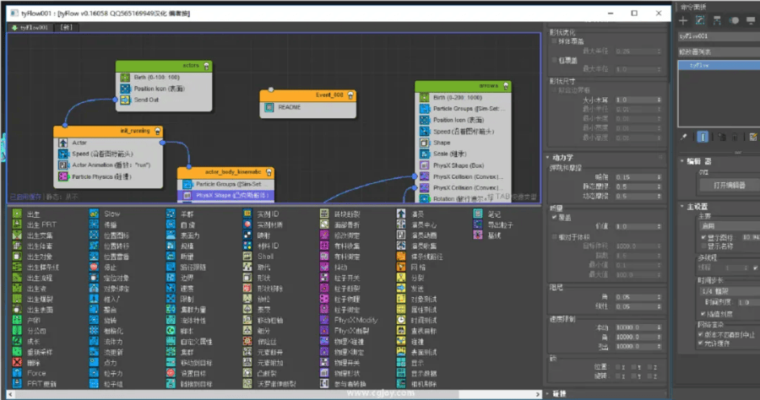Toggle the lightbulb on arrows event header
This screenshot has height=400, width=760.
click(506, 85)
